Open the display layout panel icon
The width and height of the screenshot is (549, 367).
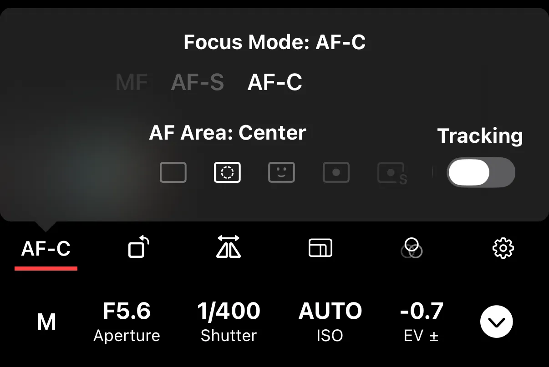click(x=320, y=248)
